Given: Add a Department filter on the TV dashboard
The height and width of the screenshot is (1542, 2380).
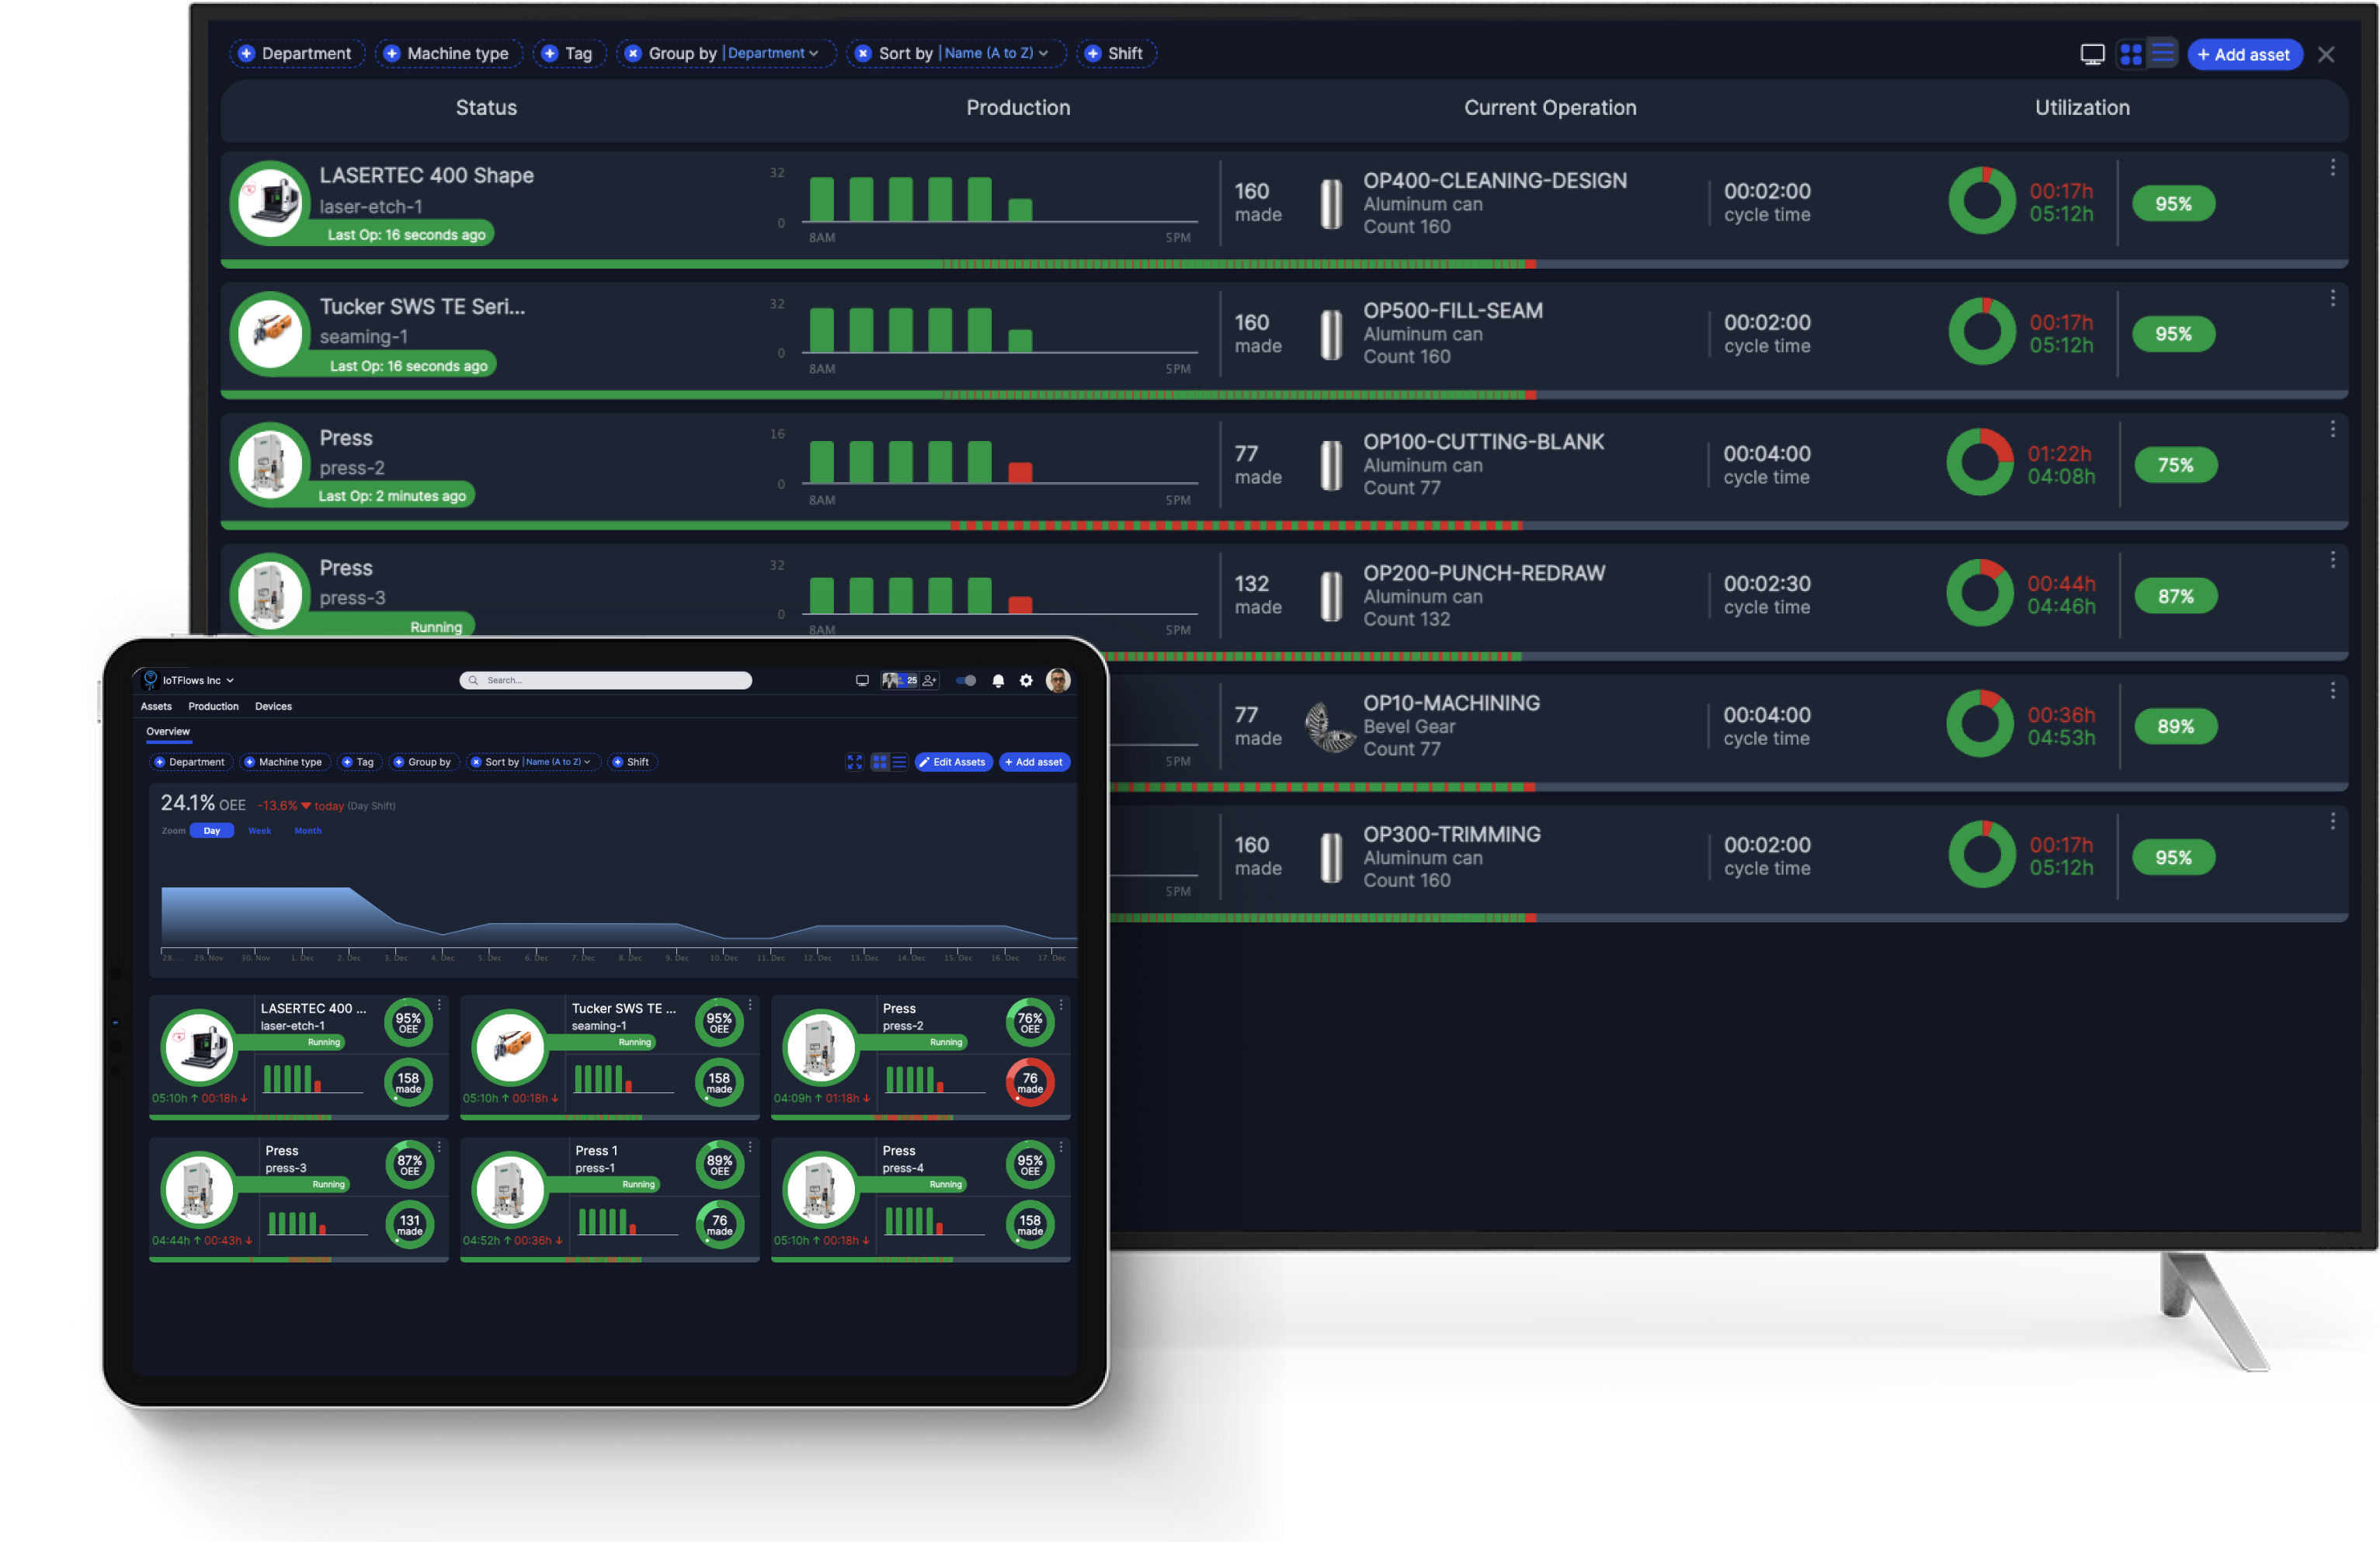Looking at the screenshot, I should [x=297, y=54].
